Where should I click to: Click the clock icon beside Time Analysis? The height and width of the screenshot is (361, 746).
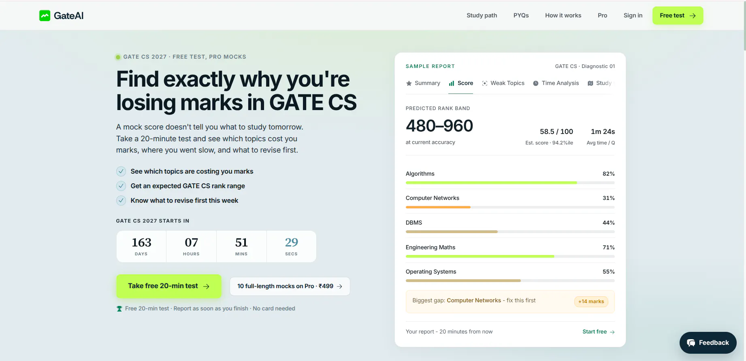pos(536,83)
